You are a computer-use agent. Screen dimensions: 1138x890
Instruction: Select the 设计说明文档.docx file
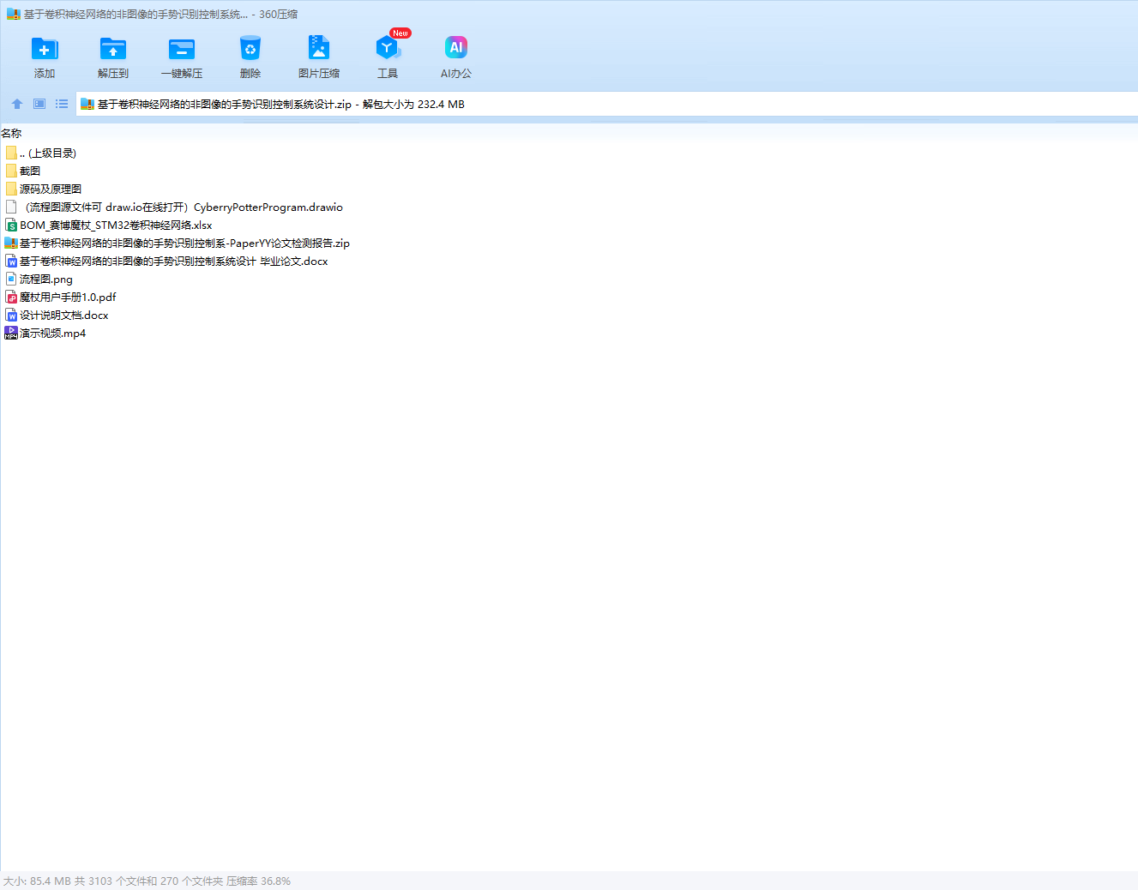[x=57, y=315]
